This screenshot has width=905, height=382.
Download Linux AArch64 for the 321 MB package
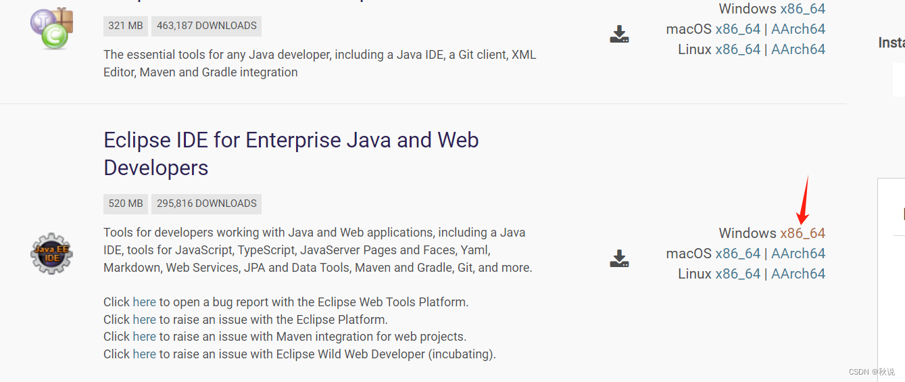click(x=798, y=49)
